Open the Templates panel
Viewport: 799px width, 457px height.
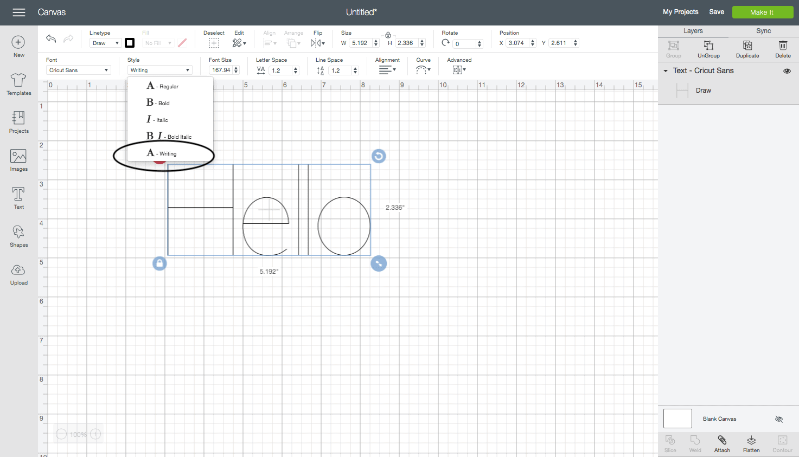18,85
